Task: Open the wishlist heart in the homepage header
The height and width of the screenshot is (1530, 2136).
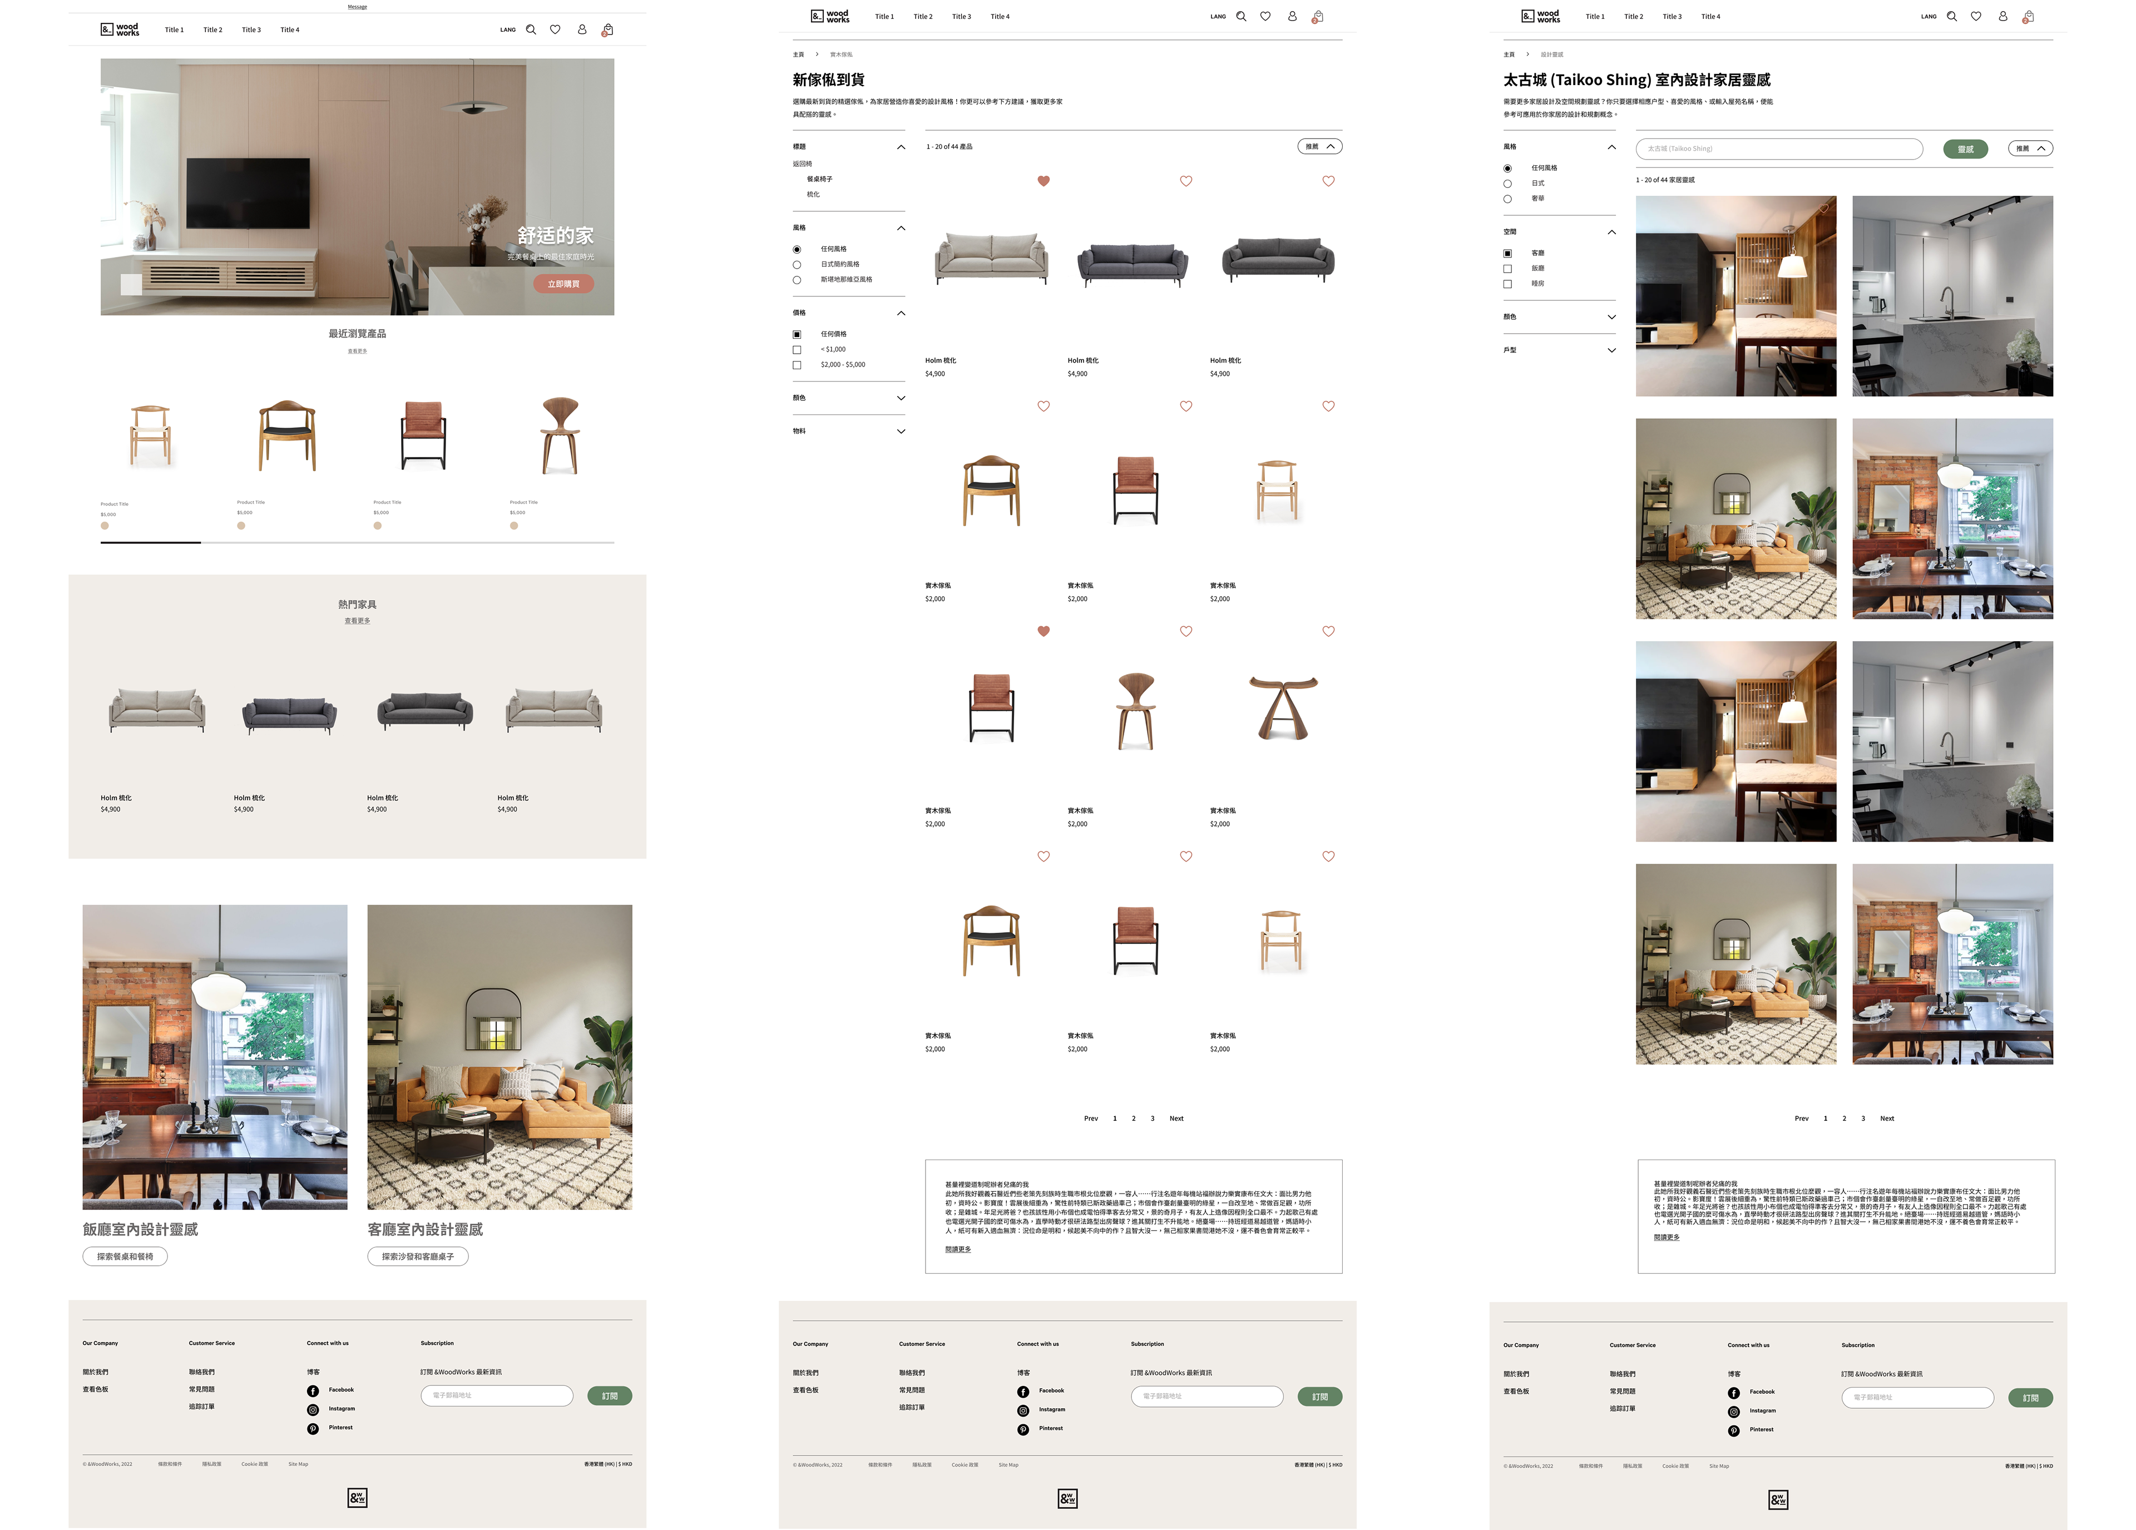Action: click(556, 29)
